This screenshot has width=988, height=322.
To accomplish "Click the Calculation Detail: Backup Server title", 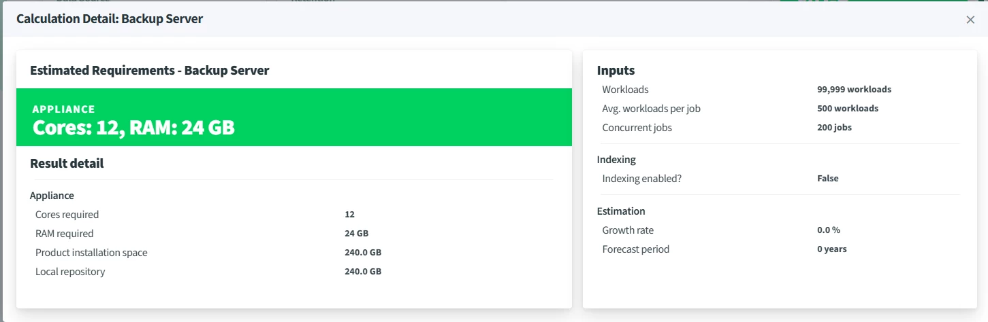I will point(110,19).
